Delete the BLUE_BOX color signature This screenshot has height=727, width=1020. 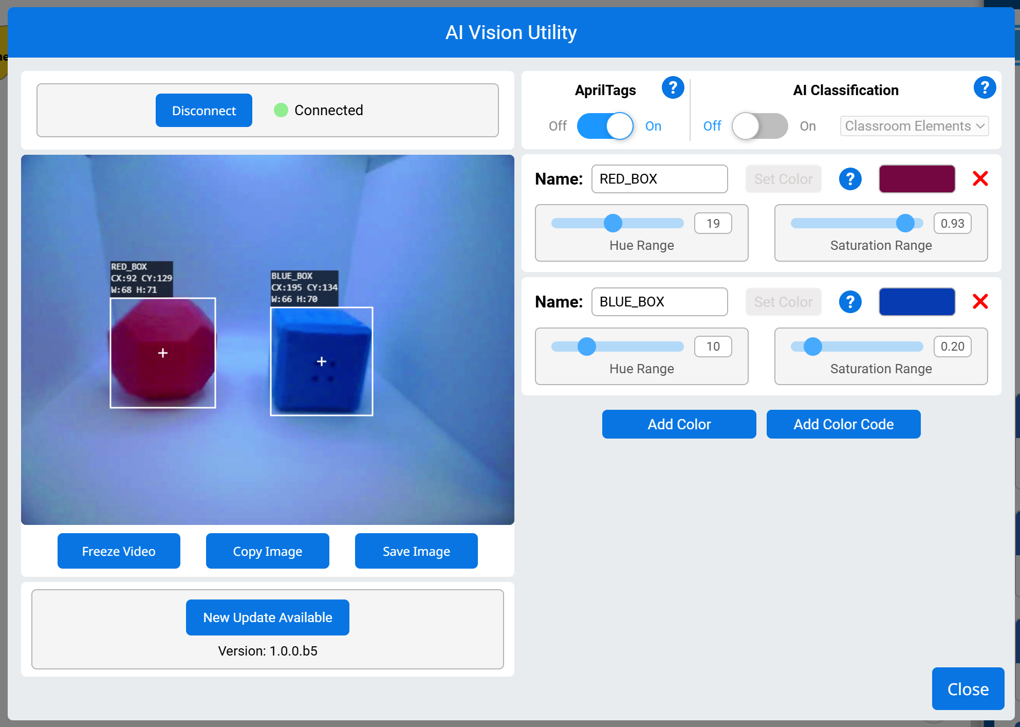980,302
